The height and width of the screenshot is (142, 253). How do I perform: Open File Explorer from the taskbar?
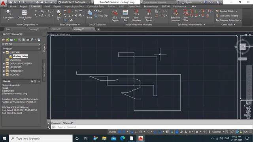pyautogui.click(x=104, y=138)
